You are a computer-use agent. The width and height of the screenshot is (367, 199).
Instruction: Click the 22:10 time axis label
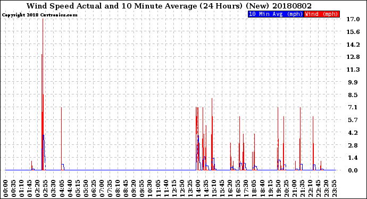click(x=310, y=188)
